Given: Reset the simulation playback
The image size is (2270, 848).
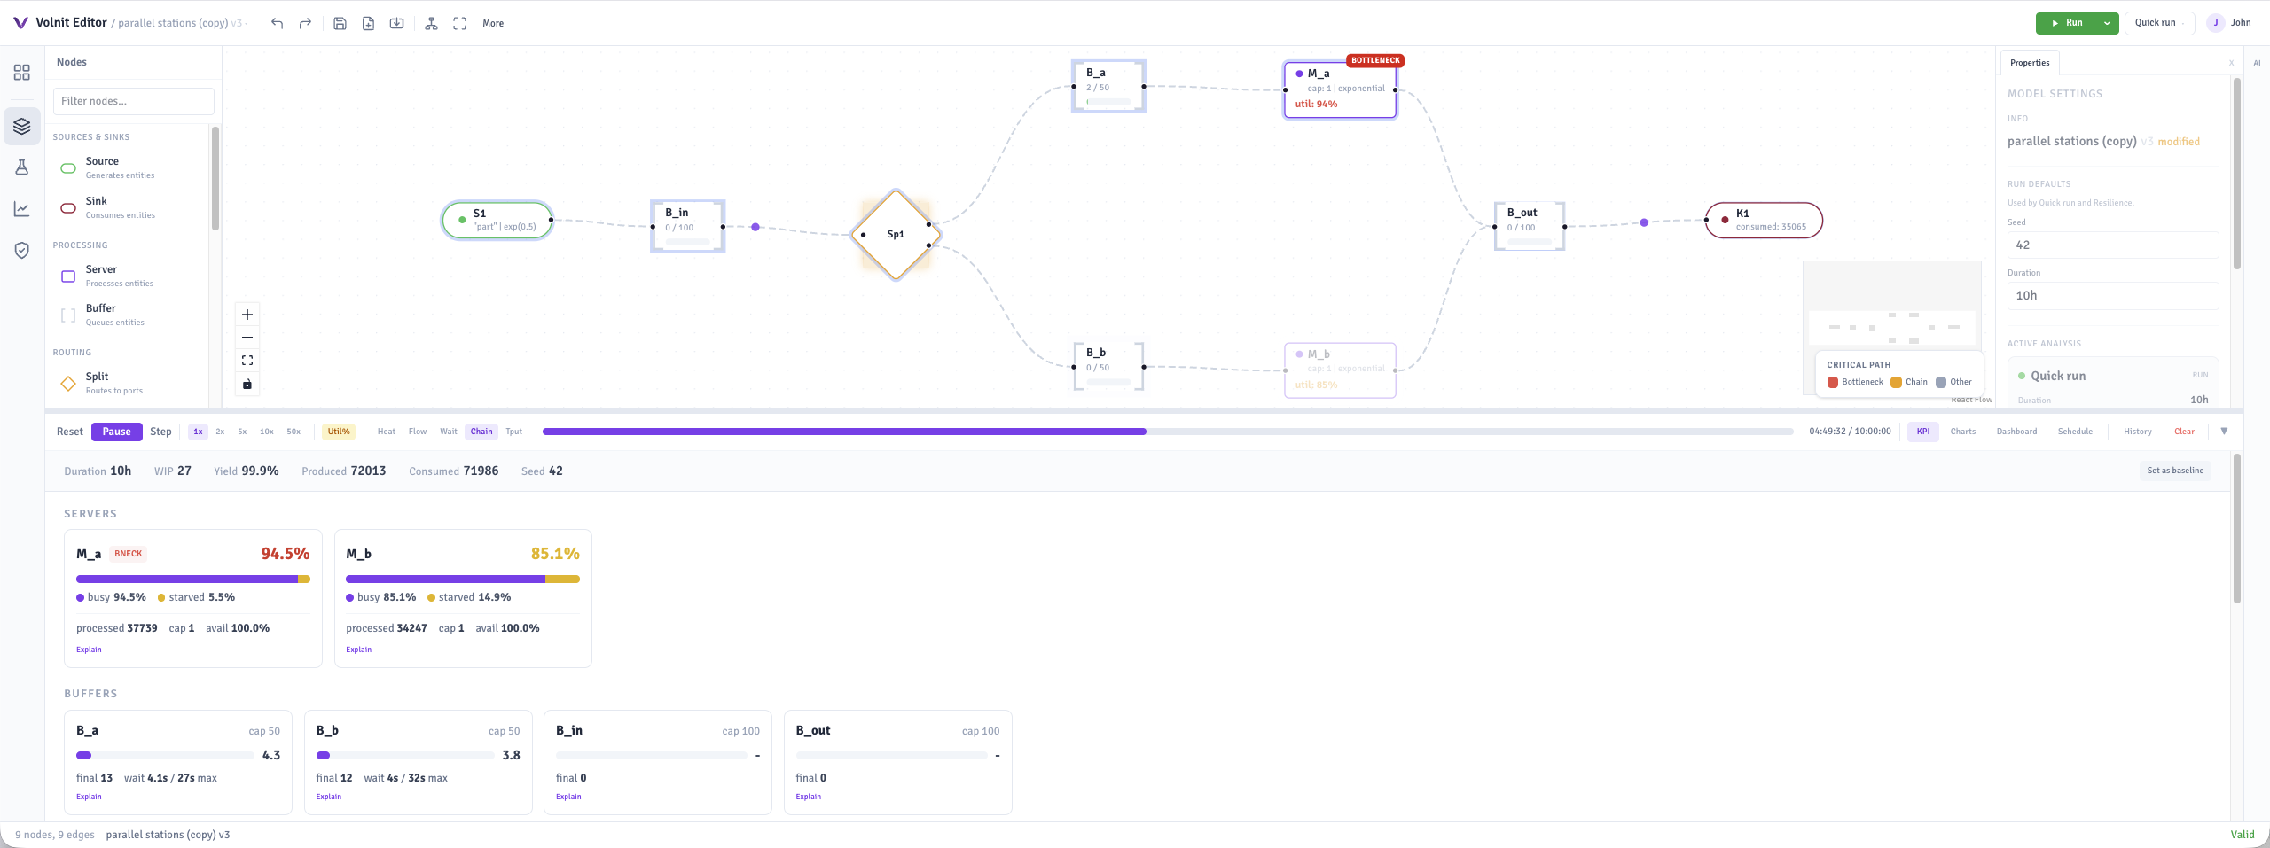Looking at the screenshot, I should pos(70,432).
